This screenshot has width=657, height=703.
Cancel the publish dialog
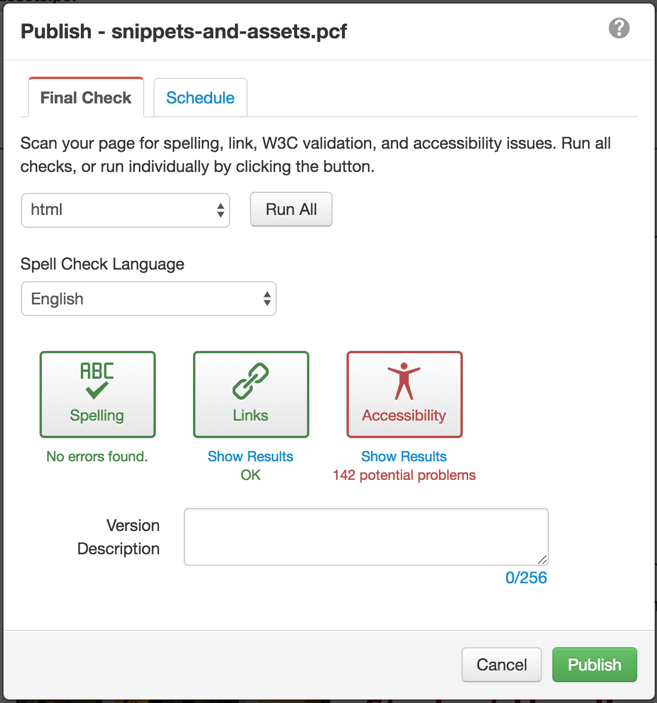502,665
